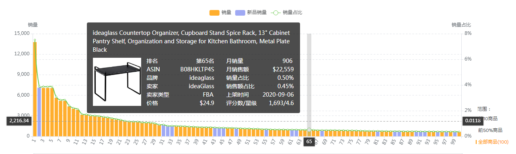This screenshot has width=516, height=154.
Task: Select the 全部商品(100) range option
Action: point(493,142)
